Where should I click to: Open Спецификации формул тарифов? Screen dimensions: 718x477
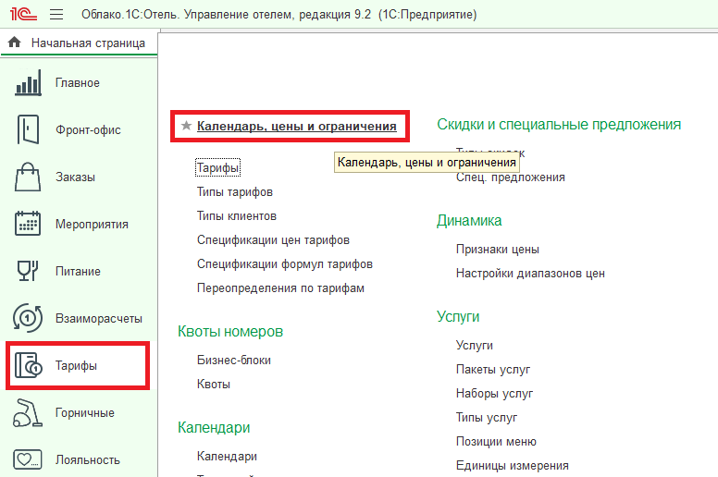tap(285, 263)
